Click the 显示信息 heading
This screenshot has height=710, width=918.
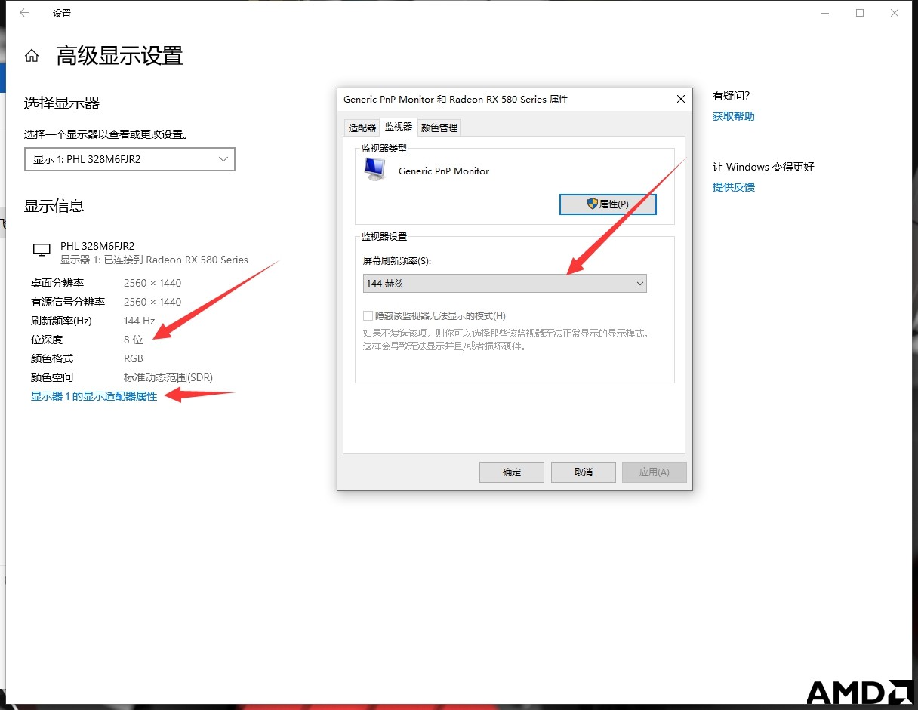tap(54, 206)
